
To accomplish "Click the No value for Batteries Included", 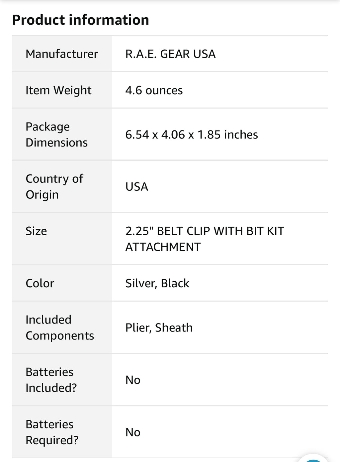I will [x=133, y=380].
